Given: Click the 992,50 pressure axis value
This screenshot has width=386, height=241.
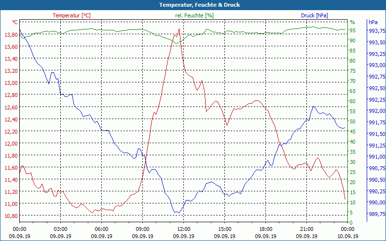Looking at the screenshot, I should pyautogui.click(x=377, y=88).
